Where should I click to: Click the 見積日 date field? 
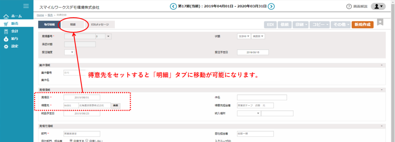pos(82,97)
